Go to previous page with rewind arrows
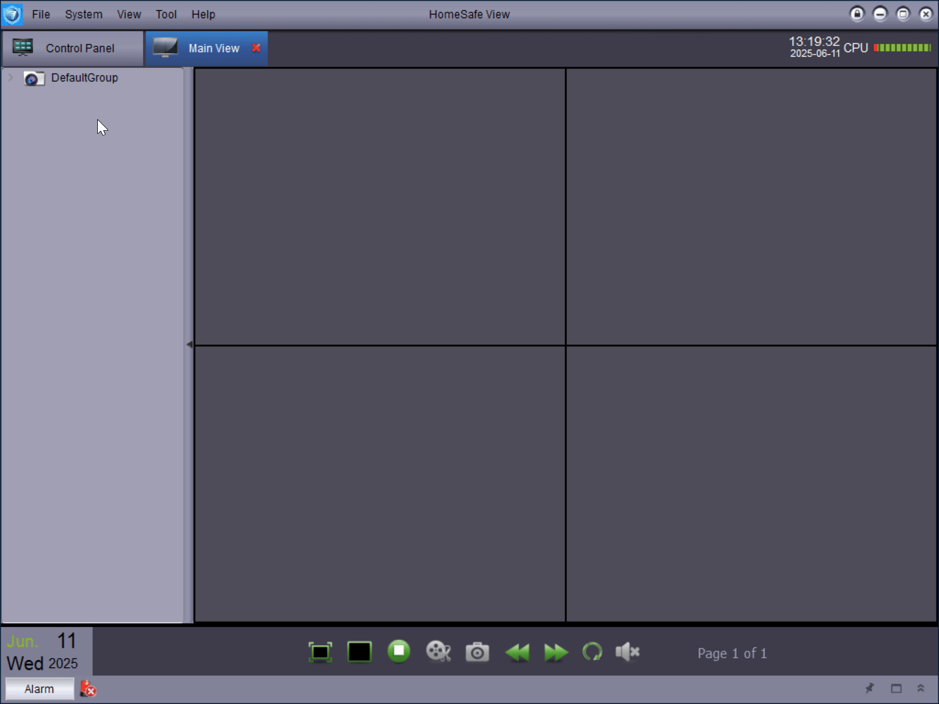Screen dimensions: 939x704 [x=517, y=653]
